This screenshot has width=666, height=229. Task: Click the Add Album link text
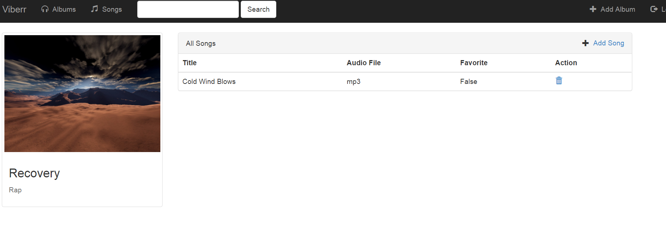pos(618,9)
